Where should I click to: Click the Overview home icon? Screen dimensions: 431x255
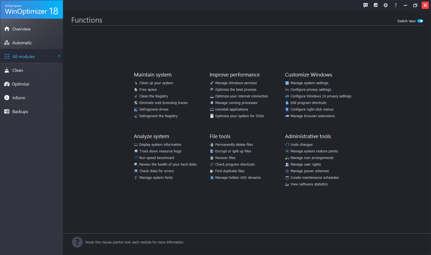pyautogui.click(x=7, y=29)
